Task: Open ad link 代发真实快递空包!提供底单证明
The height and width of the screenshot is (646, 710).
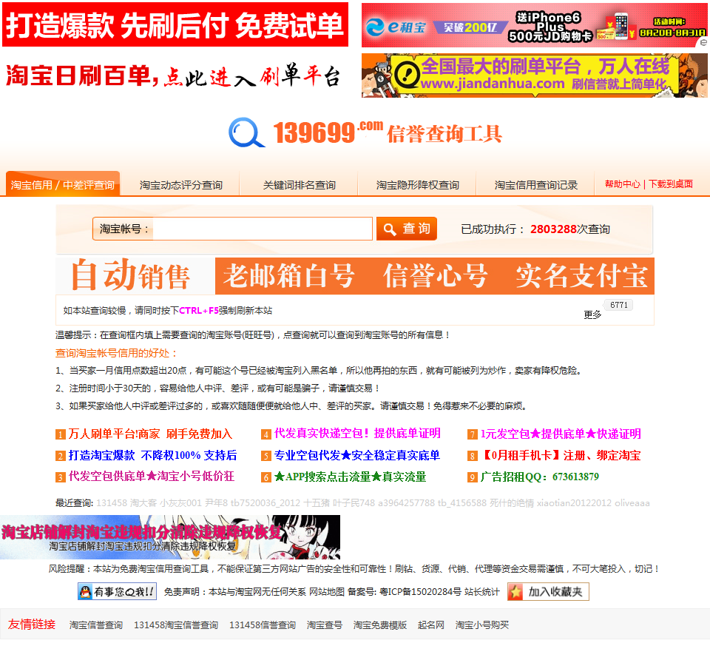Action: 357,434
